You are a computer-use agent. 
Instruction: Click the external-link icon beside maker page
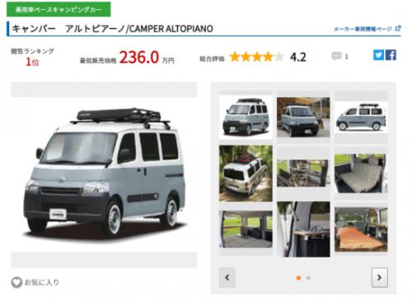point(398,28)
